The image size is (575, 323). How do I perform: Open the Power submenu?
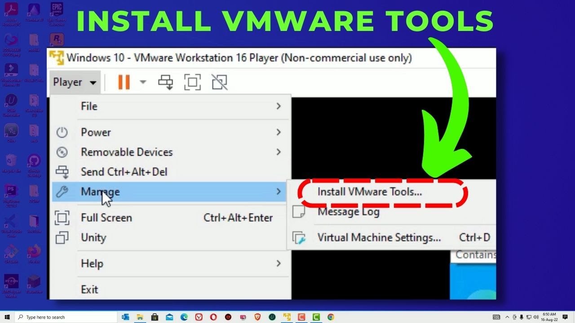pyautogui.click(x=96, y=132)
